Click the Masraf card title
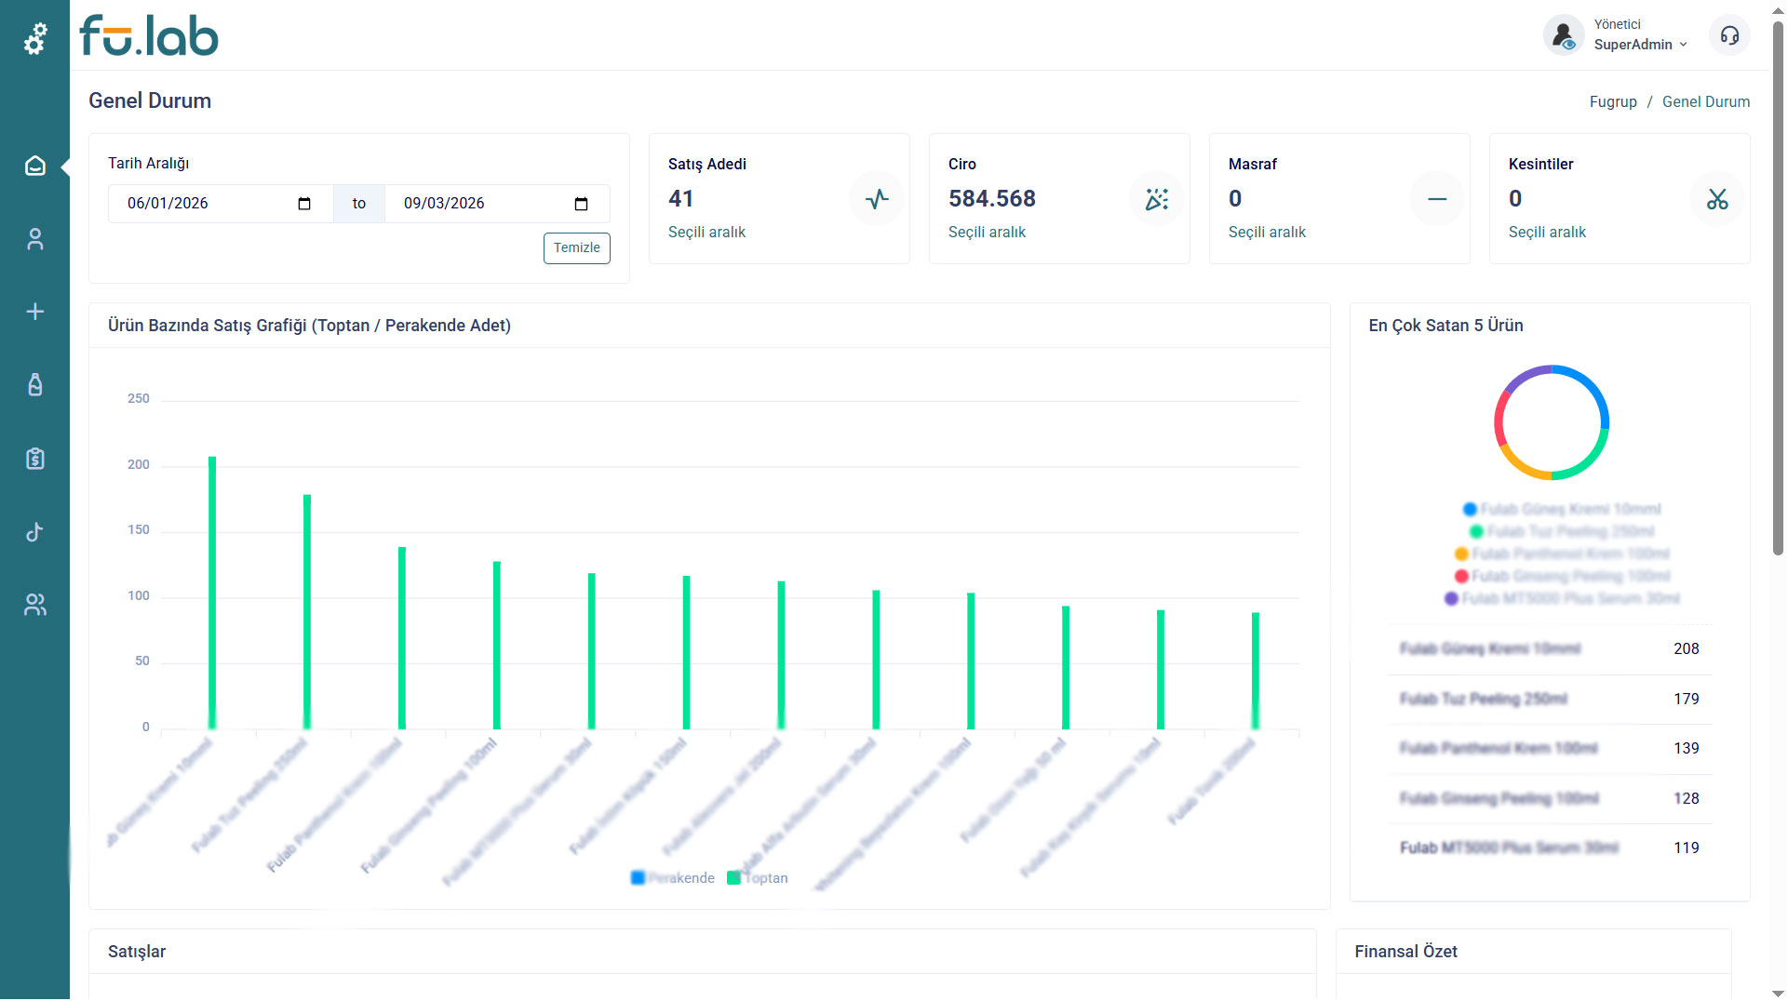1788x1001 pixels. coord(1253,165)
